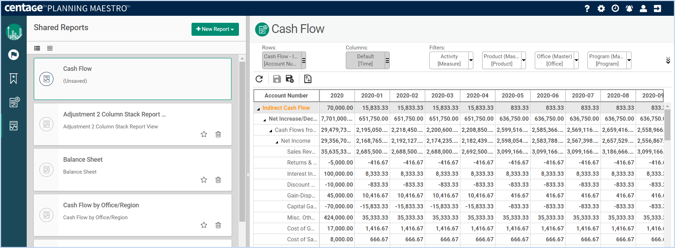
Task: Click the green Cash Flow report title icon
Action: [262, 29]
